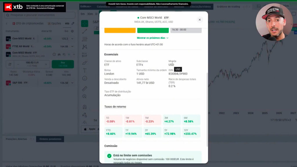Screen dimensions: 297x167
Task: Click the green Buy button
Action: tap(63, 64)
